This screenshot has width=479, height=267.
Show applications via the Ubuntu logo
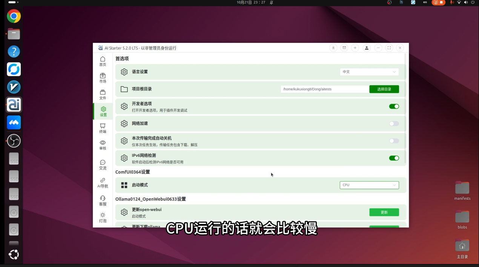(14, 255)
